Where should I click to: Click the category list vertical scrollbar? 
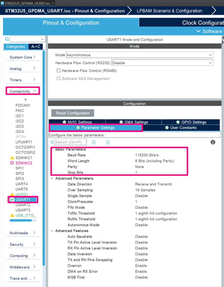coord(44,158)
